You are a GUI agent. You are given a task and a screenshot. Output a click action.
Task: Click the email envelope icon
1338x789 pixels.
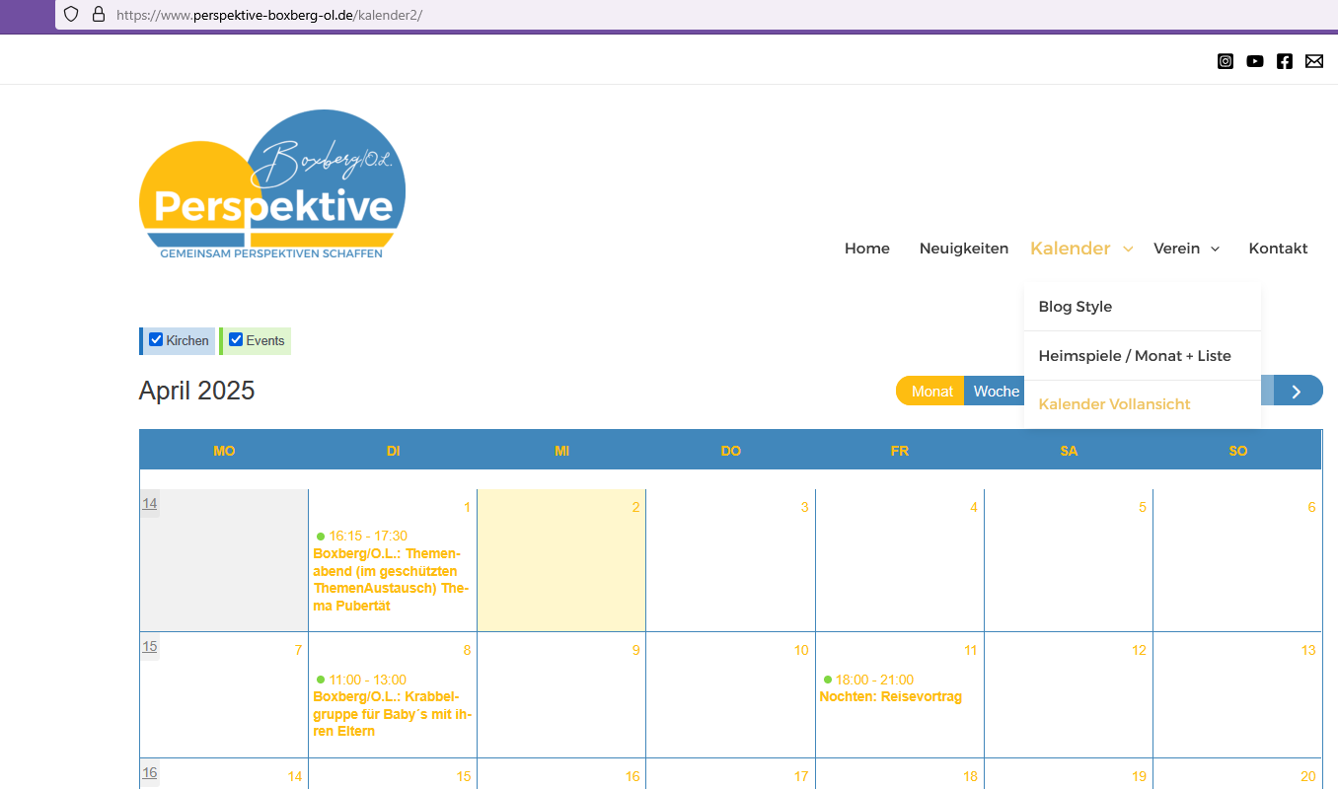point(1314,61)
